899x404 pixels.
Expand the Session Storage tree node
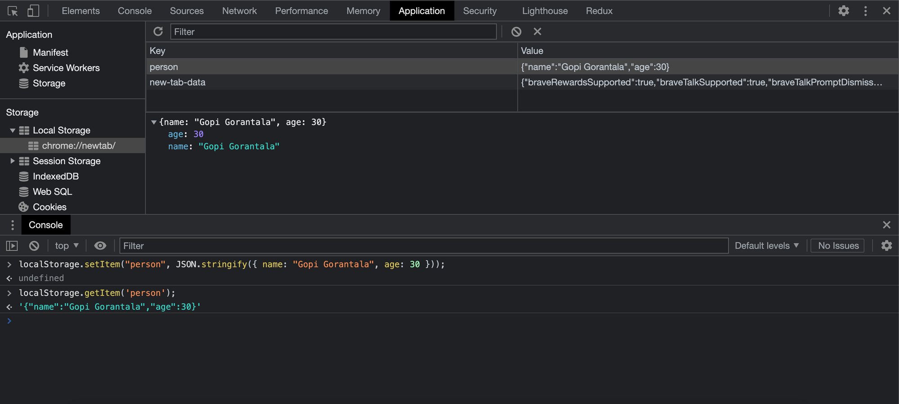(x=13, y=161)
